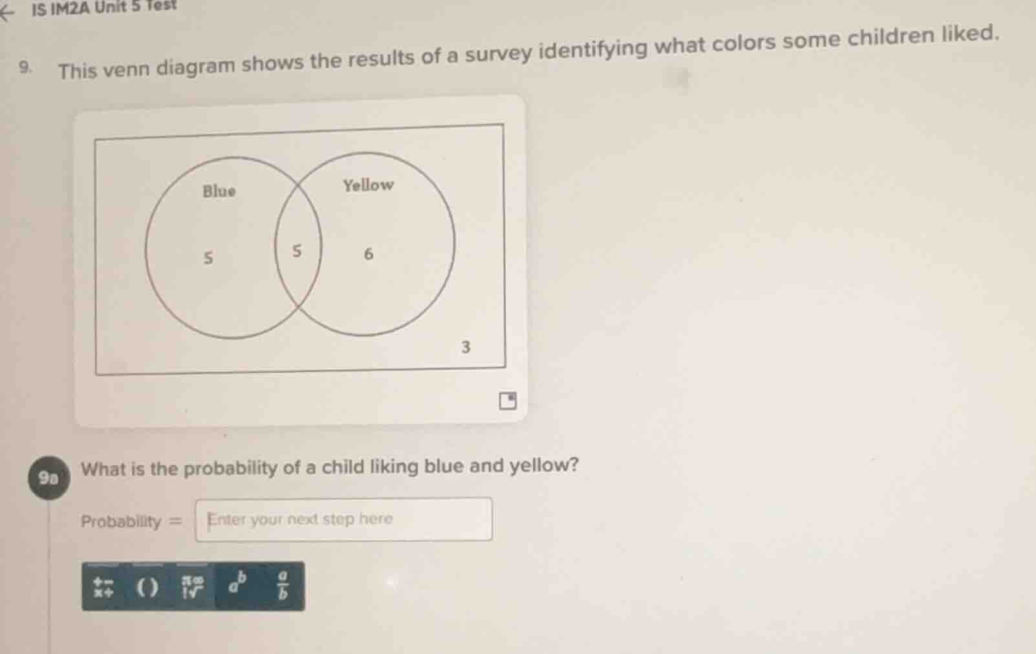Click the number 3 outside the circles

[466, 347]
